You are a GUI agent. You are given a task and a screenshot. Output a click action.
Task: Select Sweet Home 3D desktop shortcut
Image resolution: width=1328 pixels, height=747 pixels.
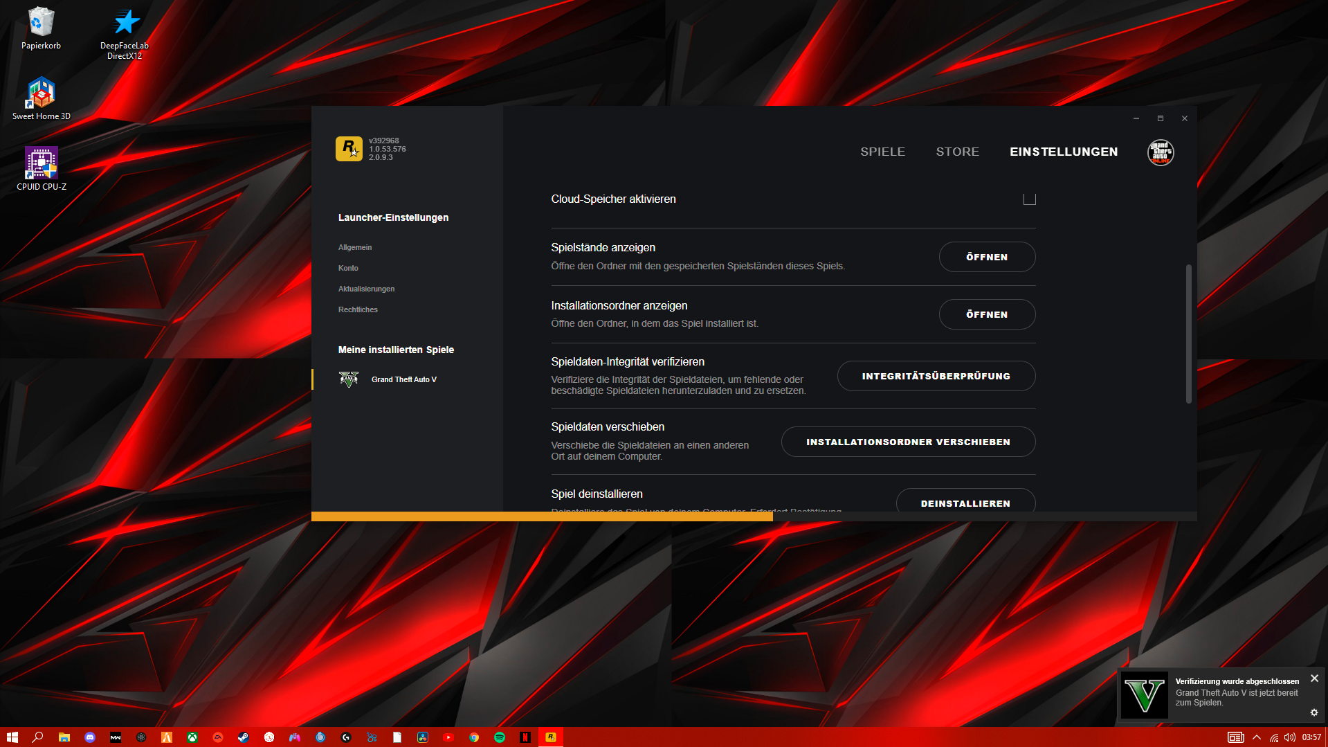pos(42,99)
